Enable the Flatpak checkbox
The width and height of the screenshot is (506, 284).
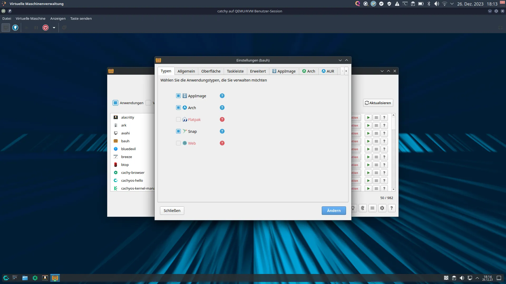pyautogui.click(x=178, y=119)
